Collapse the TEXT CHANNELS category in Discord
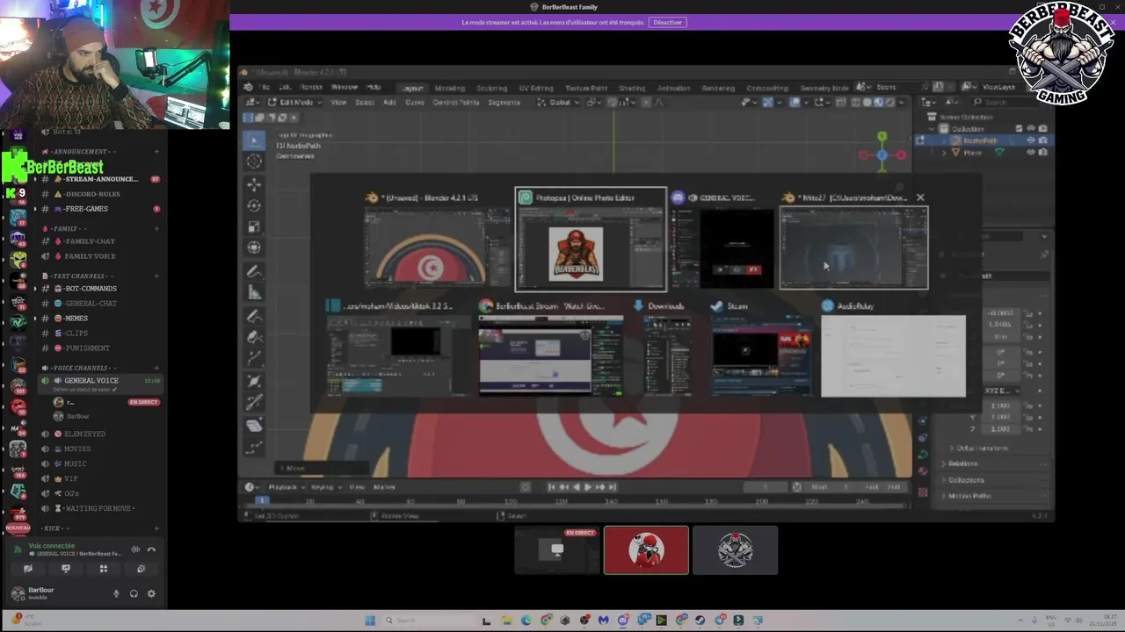The image size is (1125, 632). click(79, 276)
